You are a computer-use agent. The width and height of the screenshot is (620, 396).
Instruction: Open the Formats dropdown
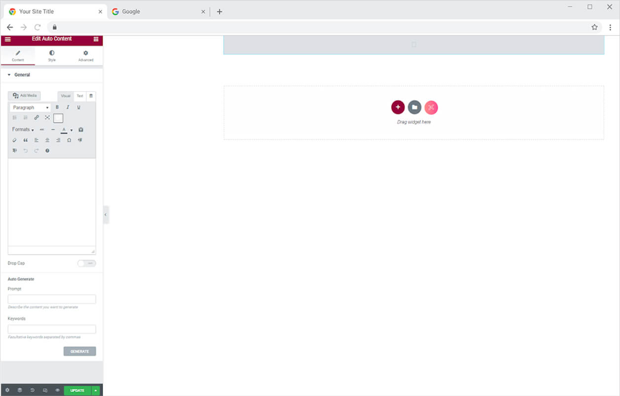click(23, 130)
